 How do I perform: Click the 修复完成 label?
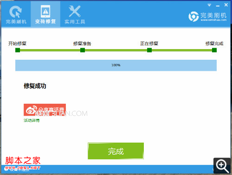(x=214, y=44)
